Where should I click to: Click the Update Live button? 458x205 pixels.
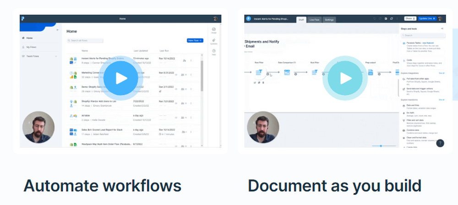pyautogui.click(x=427, y=18)
